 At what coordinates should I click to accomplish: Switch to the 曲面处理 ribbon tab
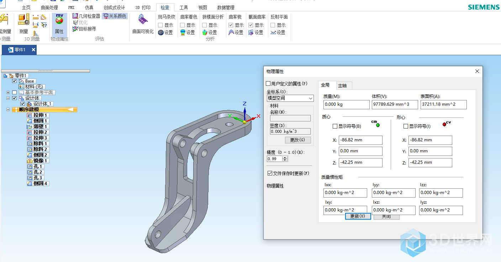pos(49,7)
